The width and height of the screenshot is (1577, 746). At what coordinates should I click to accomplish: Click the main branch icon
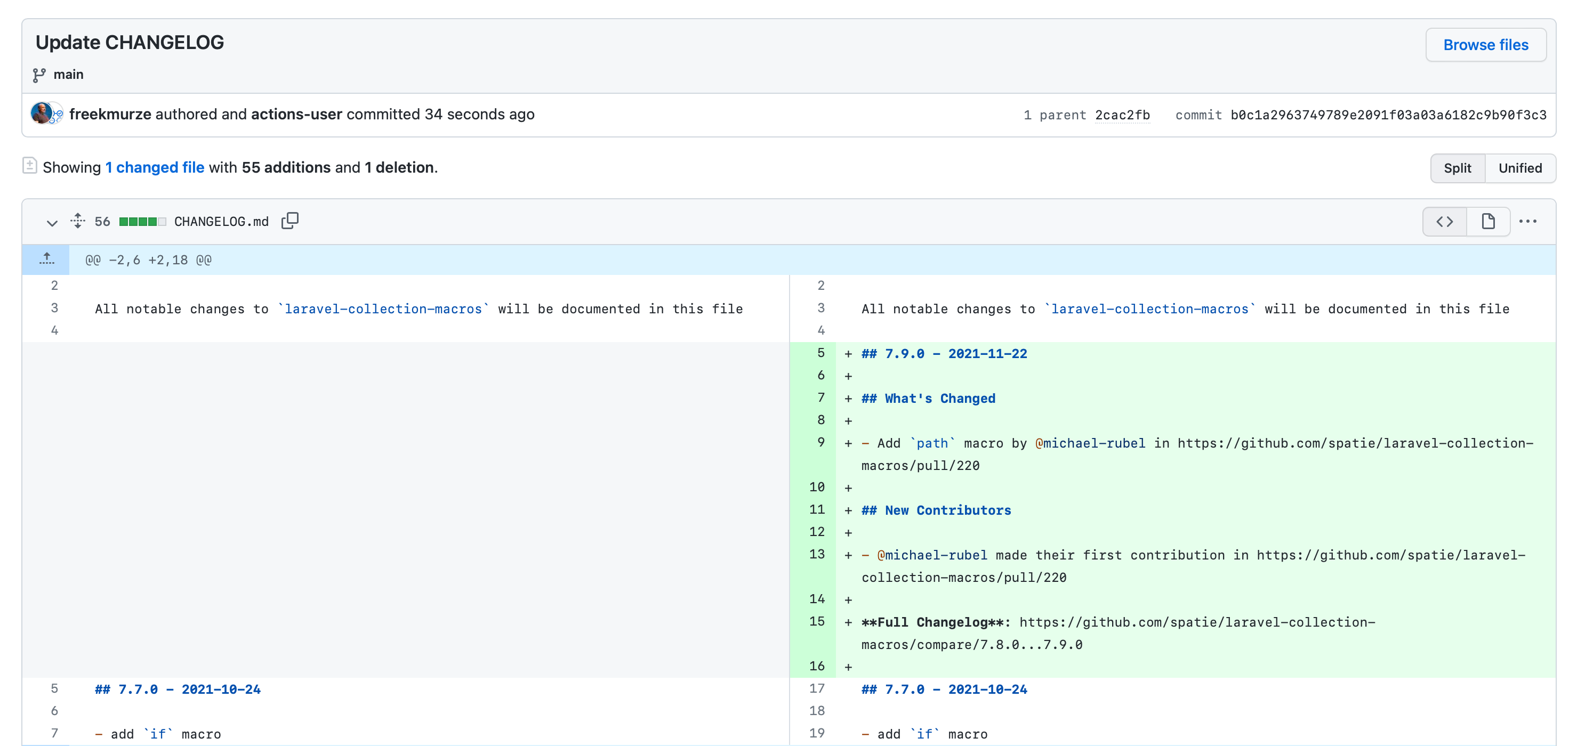tap(39, 75)
